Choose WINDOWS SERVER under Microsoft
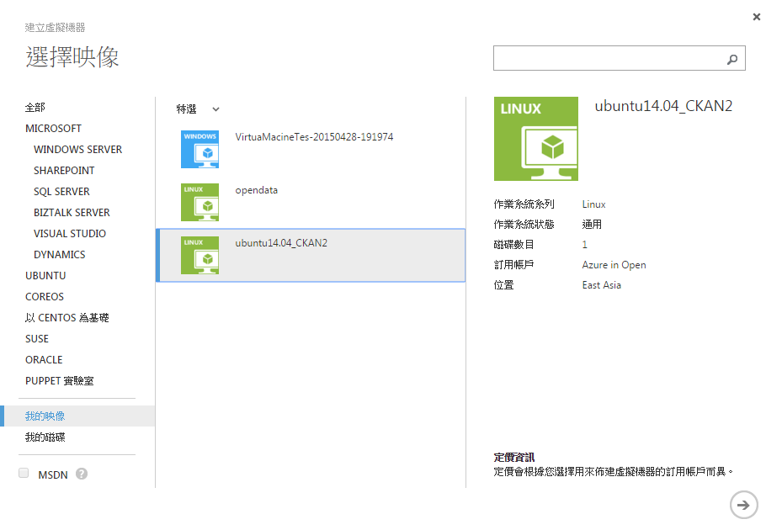 pos(77,150)
